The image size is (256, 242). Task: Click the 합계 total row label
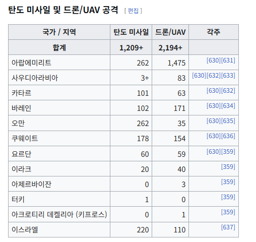tap(59, 47)
